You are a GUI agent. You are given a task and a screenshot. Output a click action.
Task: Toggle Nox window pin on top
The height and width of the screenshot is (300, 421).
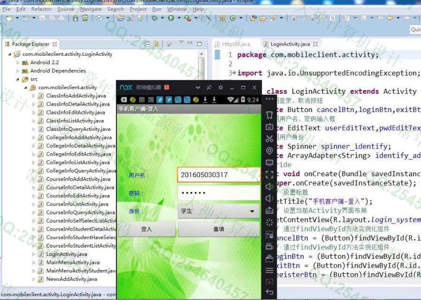click(x=209, y=87)
